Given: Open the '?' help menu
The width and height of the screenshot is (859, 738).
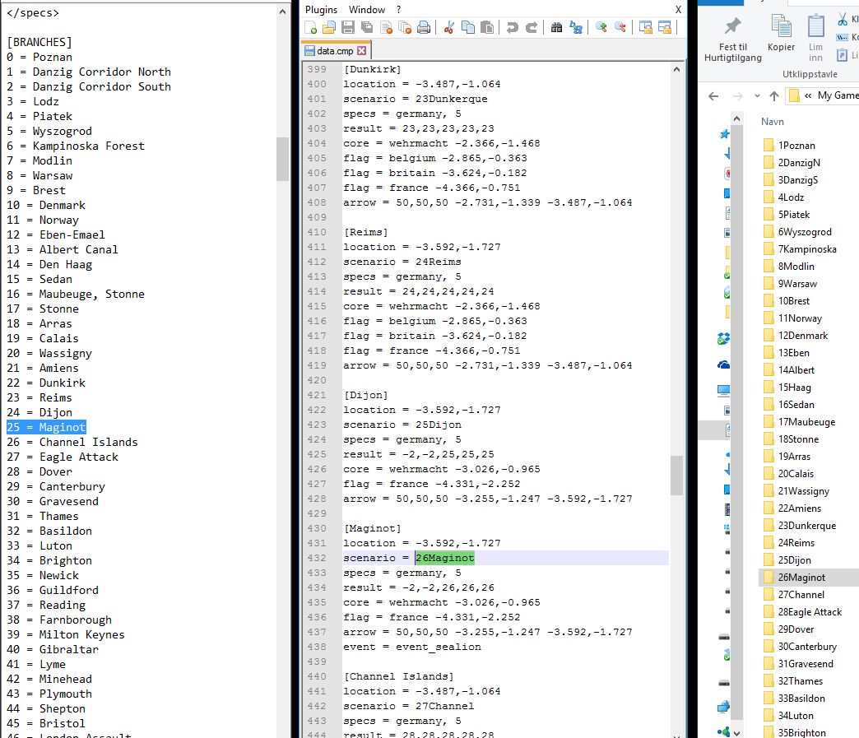Looking at the screenshot, I should (x=399, y=9).
